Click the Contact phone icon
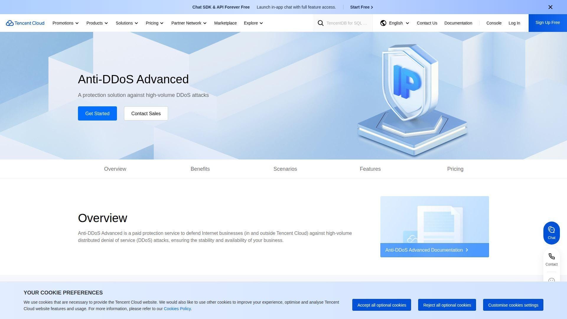This screenshot has height=319, width=567. [x=552, y=256]
